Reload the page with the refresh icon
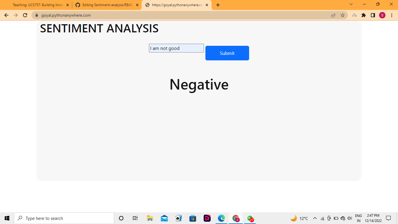The width and height of the screenshot is (398, 224). [25, 15]
